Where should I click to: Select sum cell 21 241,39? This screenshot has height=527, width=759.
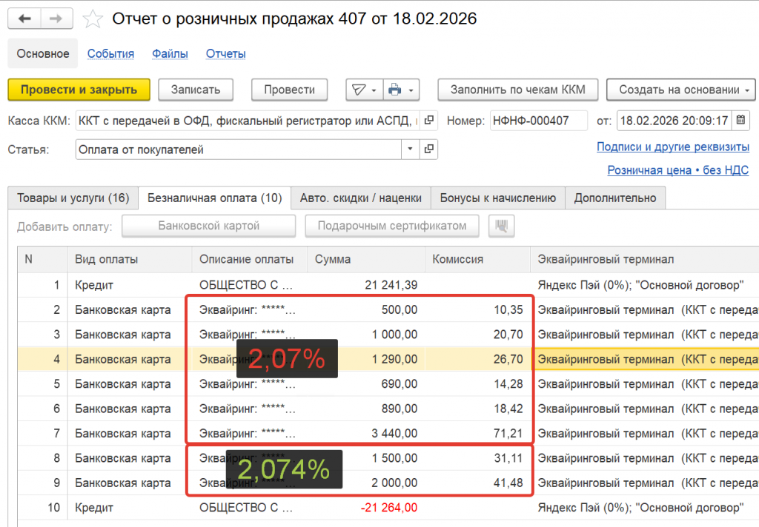366,285
